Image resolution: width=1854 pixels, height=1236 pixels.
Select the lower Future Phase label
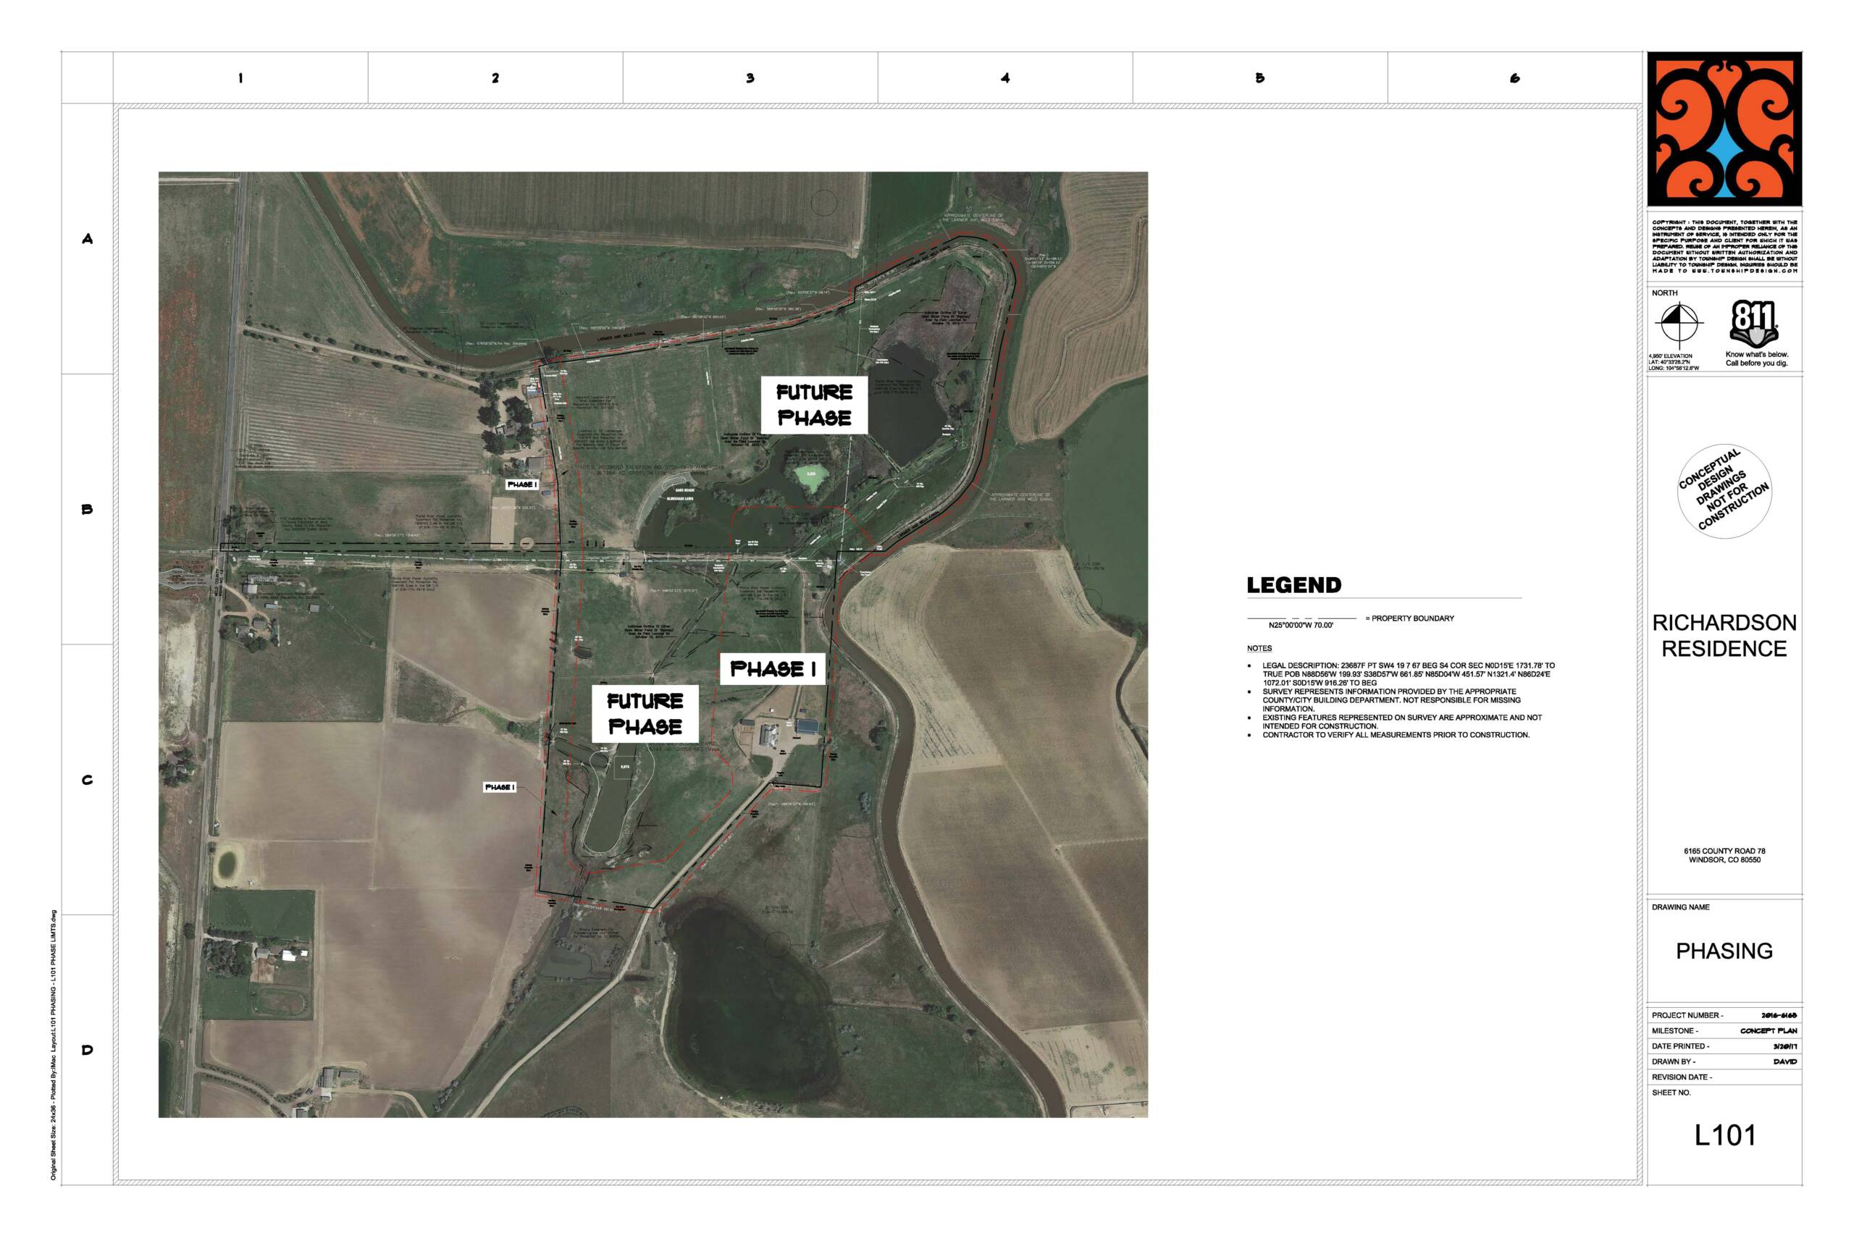(645, 713)
